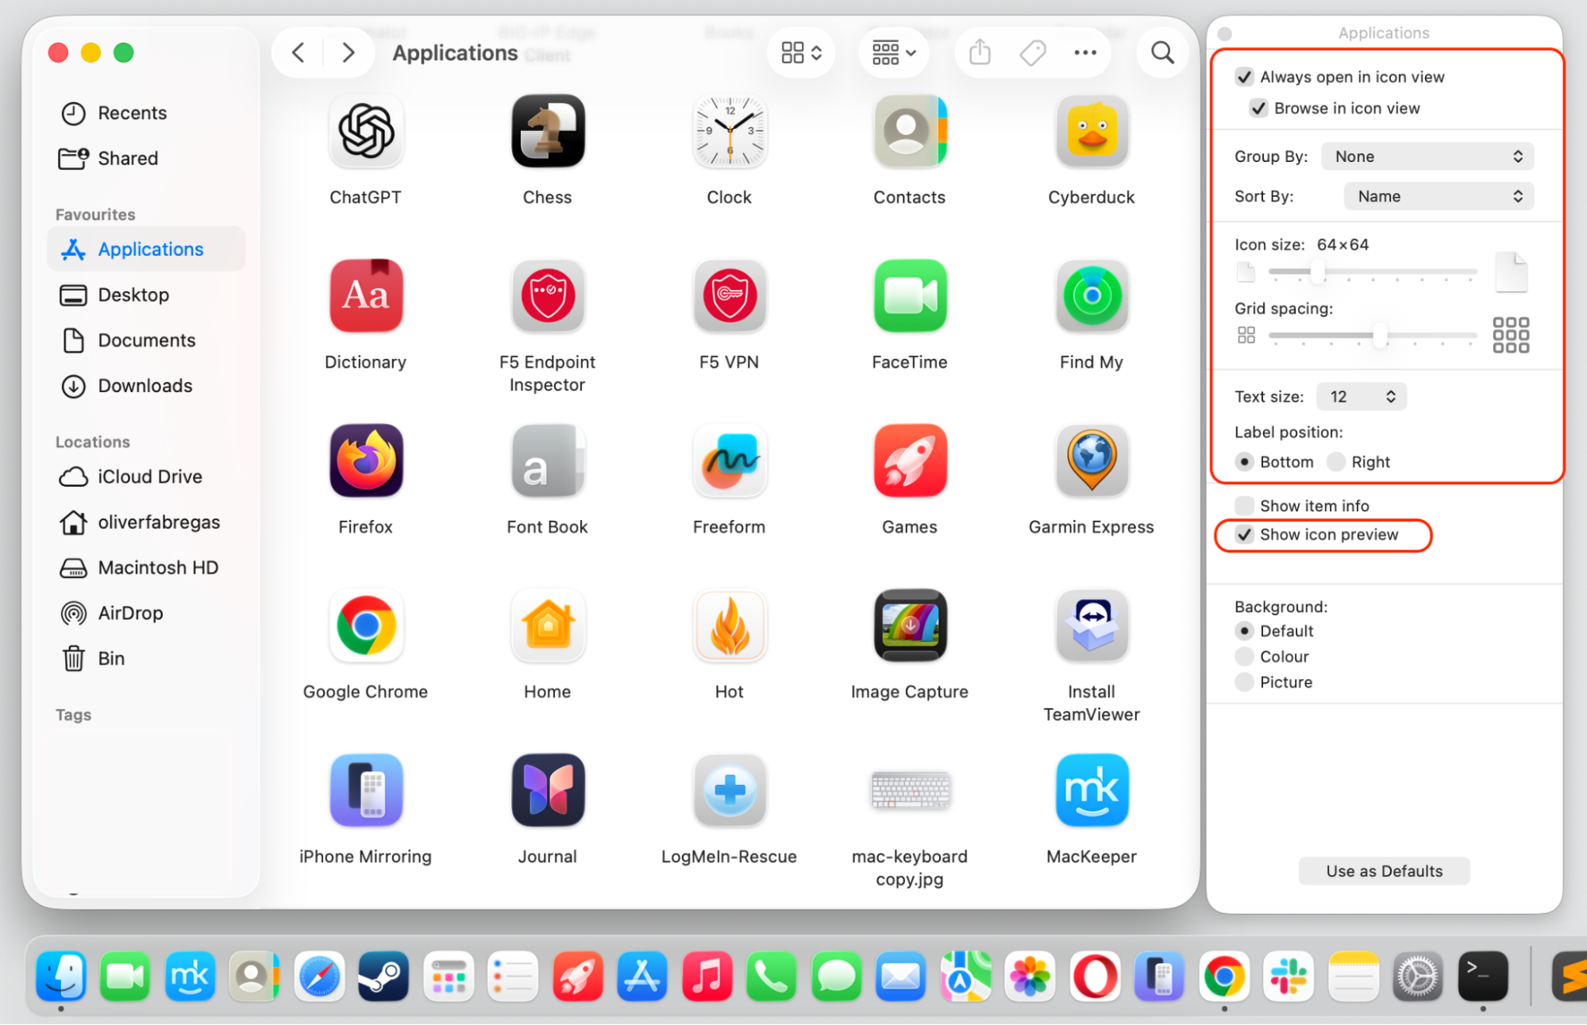
Task: Click the large grid spacing icon
Action: coord(1510,335)
